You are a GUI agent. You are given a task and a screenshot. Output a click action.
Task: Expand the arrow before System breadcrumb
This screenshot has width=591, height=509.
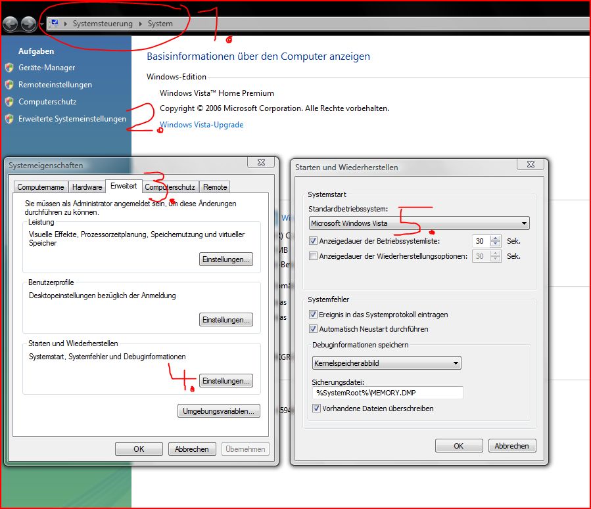point(141,24)
